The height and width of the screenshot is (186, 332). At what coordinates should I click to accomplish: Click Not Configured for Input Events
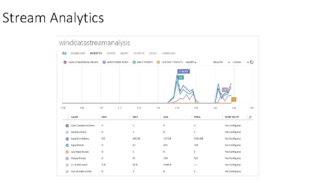(233, 145)
